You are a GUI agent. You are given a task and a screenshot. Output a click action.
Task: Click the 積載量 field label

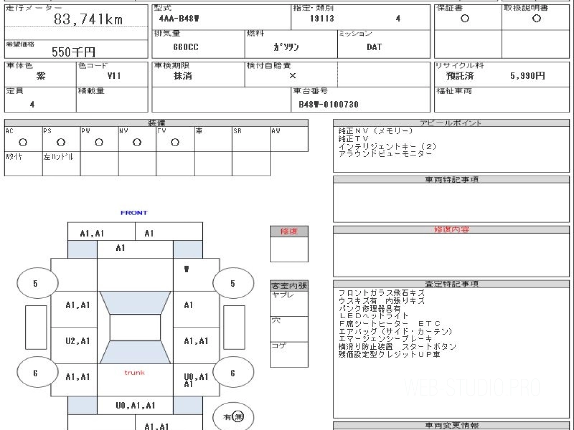[x=91, y=91]
